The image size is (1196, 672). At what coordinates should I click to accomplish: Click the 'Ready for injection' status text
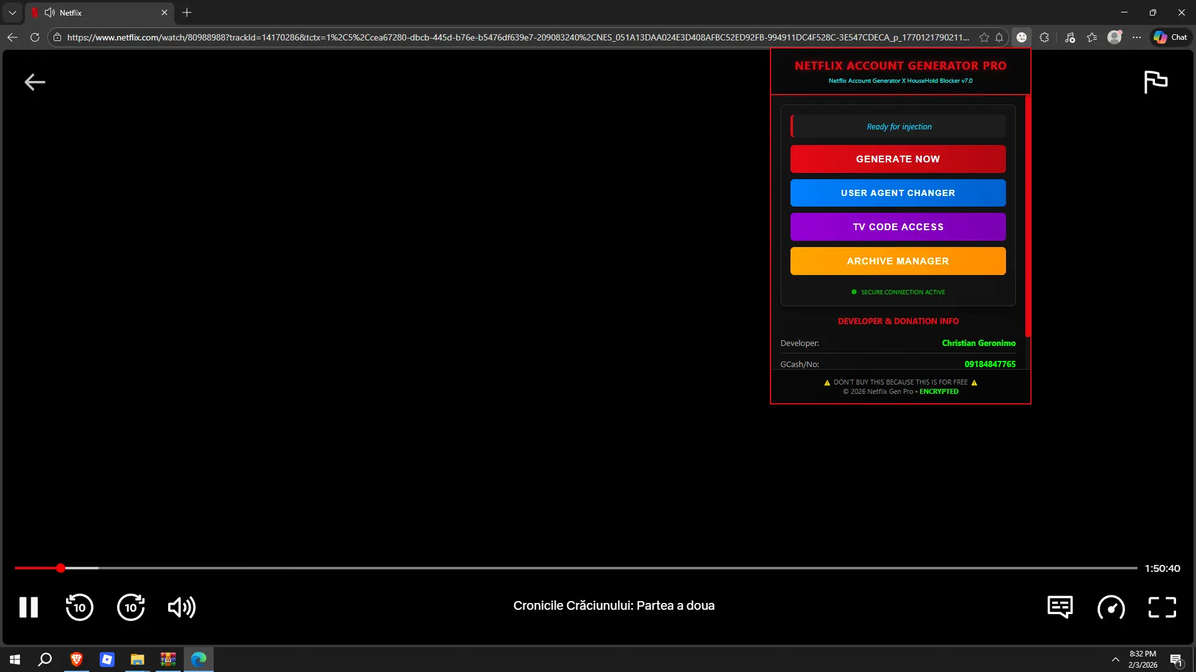pos(899,127)
